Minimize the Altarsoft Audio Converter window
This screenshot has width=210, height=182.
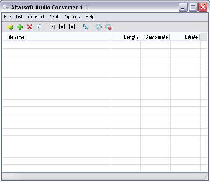click(183, 7)
